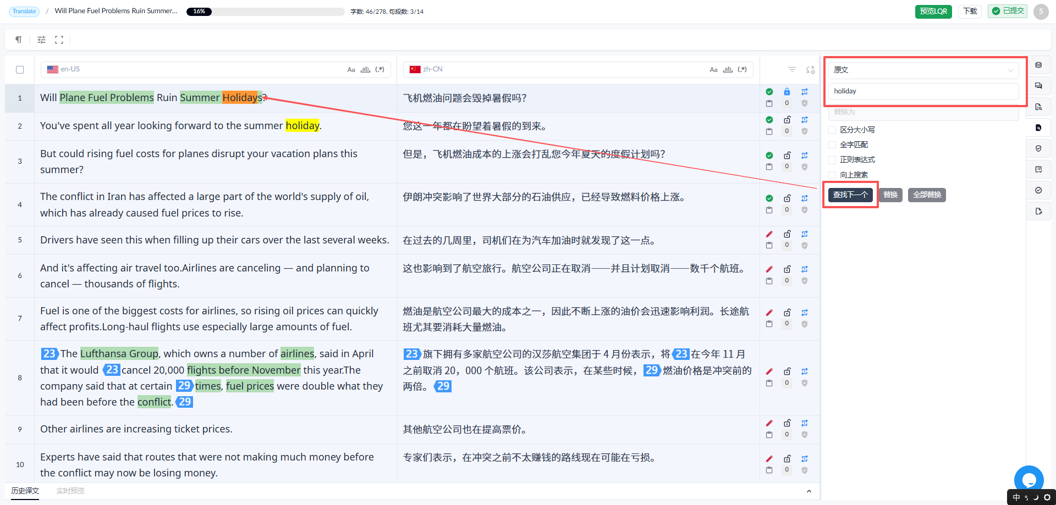Click the Translate breadcrumb tag
Image resolution: width=1056 pixels, height=505 pixels.
(24, 11)
